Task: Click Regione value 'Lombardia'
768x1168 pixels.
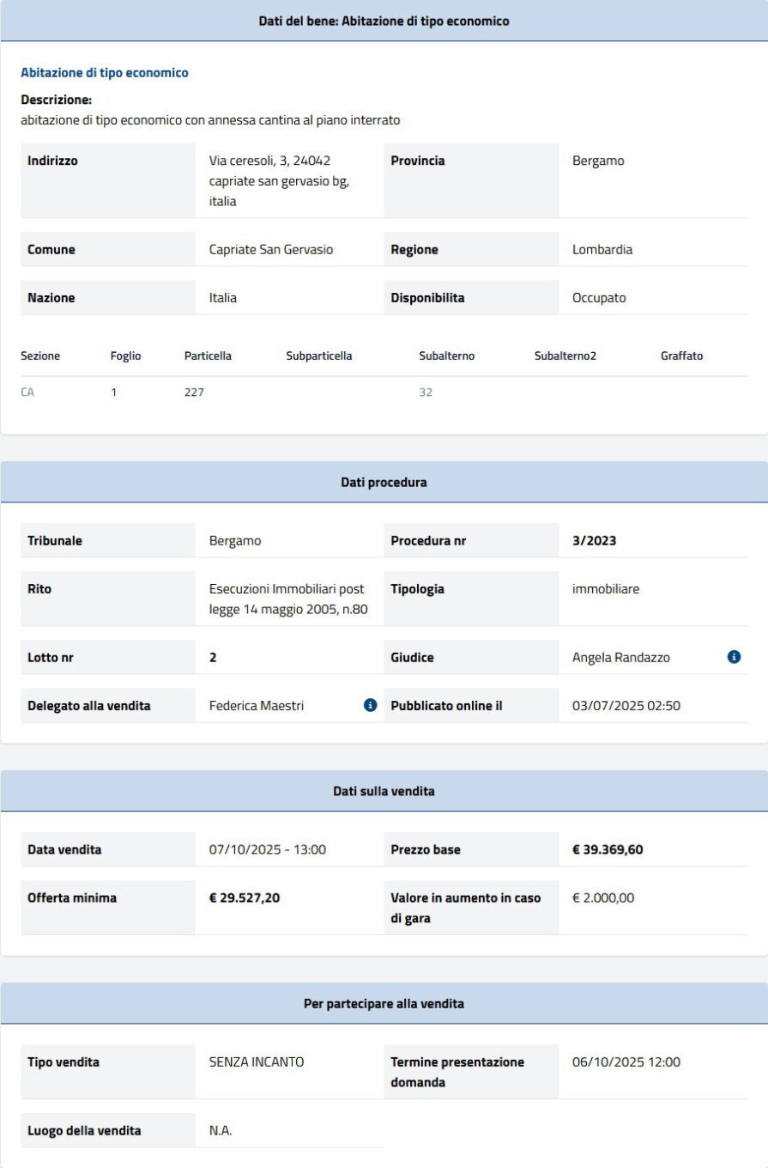Action: point(602,250)
